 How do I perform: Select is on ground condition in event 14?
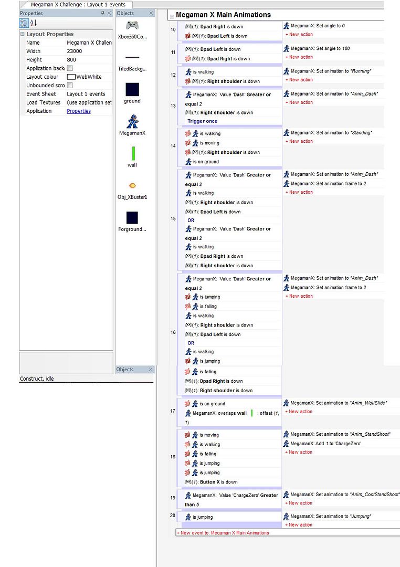coord(206,162)
